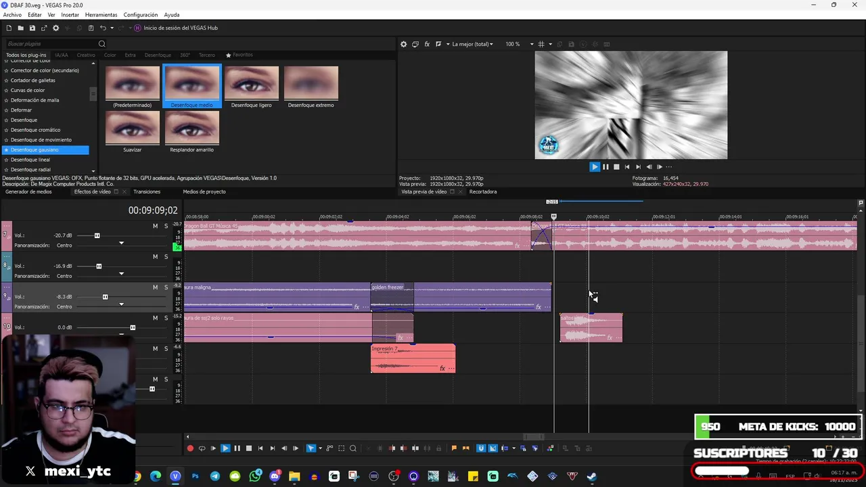The image size is (866, 487).
Task: Solo track 9 with its S button
Action: click(x=166, y=287)
